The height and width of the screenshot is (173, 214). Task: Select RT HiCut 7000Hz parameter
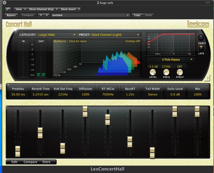[108, 91]
